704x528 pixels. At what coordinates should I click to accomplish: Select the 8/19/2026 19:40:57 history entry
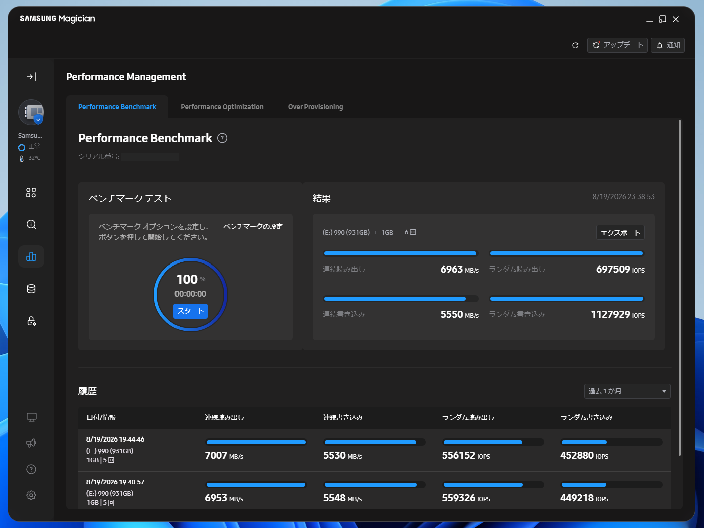coord(375,491)
